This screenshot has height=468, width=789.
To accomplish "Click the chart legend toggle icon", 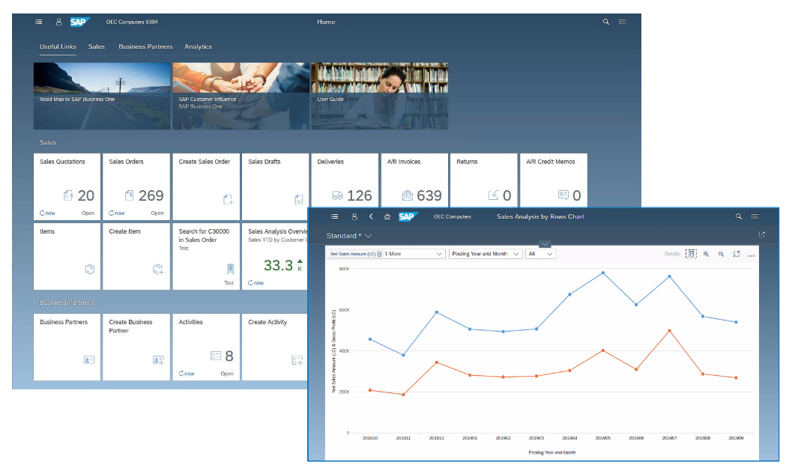I will pyautogui.click(x=692, y=254).
